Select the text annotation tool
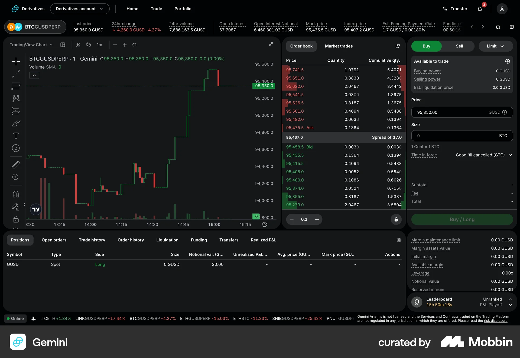Image resolution: width=520 pixels, height=358 pixels. click(x=16, y=136)
